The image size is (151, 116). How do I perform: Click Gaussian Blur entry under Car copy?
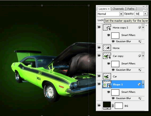pos(123,70)
